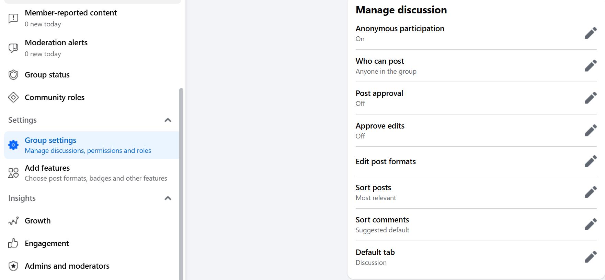Open Member-reported content
The height and width of the screenshot is (280, 605).
click(71, 18)
